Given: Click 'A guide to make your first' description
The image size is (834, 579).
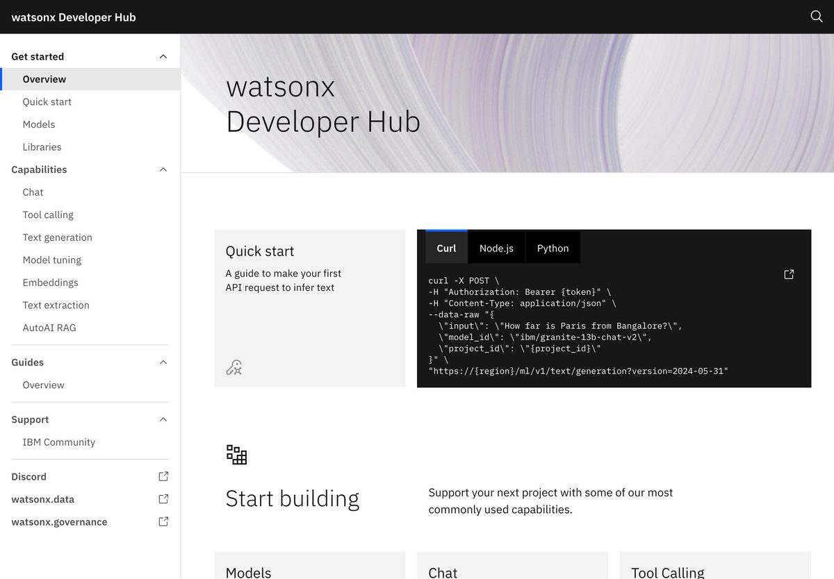Looking at the screenshot, I should (x=284, y=273).
